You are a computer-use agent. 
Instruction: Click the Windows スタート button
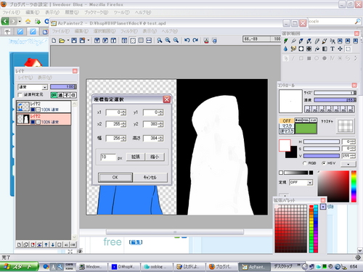point(19,267)
